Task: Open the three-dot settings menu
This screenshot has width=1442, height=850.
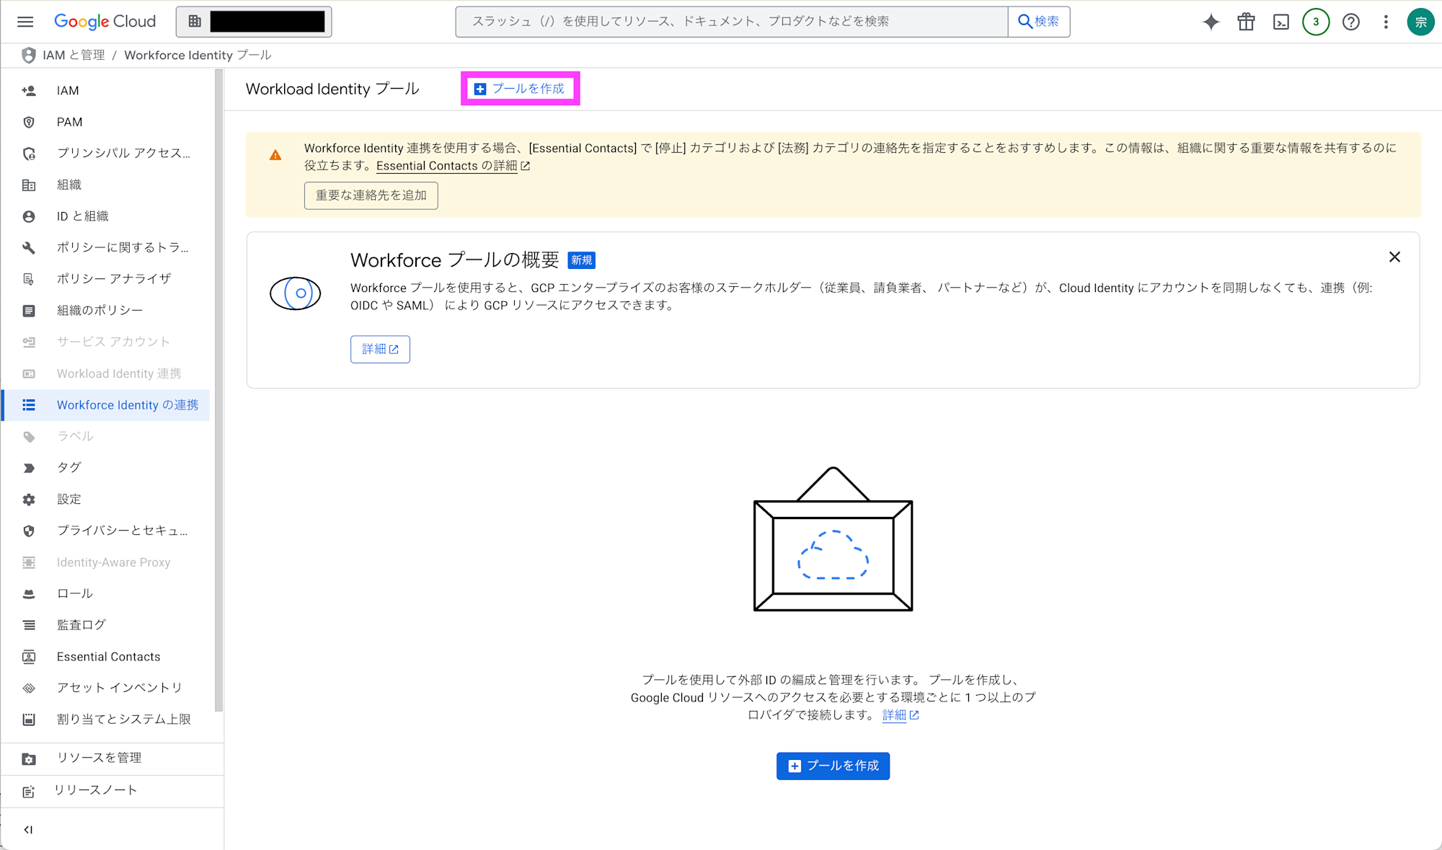Action: (1386, 22)
